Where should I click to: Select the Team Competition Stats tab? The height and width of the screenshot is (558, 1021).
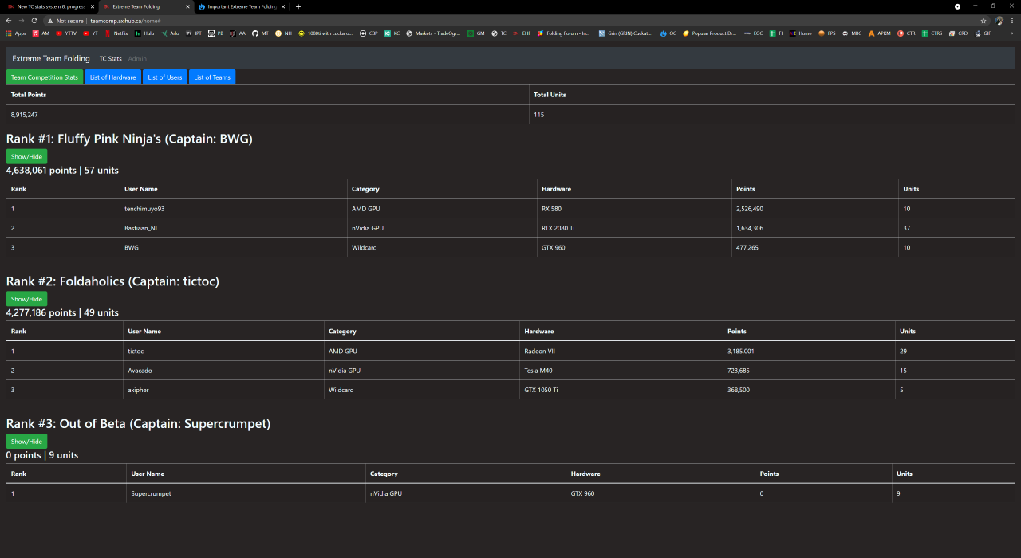click(45, 77)
